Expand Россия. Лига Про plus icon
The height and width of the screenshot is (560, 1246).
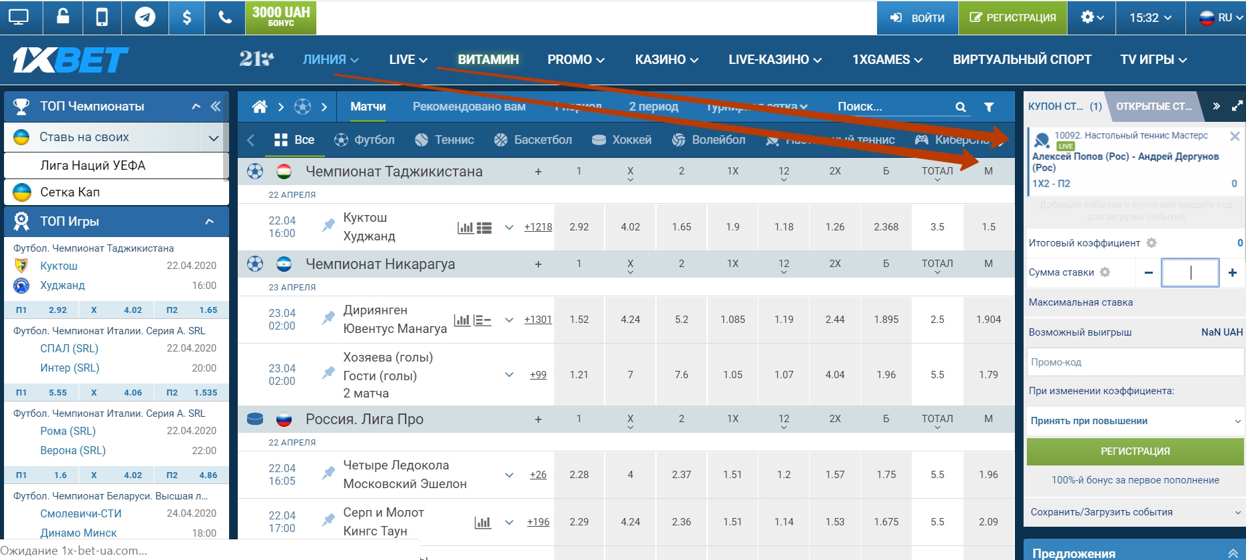(x=538, y=420)
